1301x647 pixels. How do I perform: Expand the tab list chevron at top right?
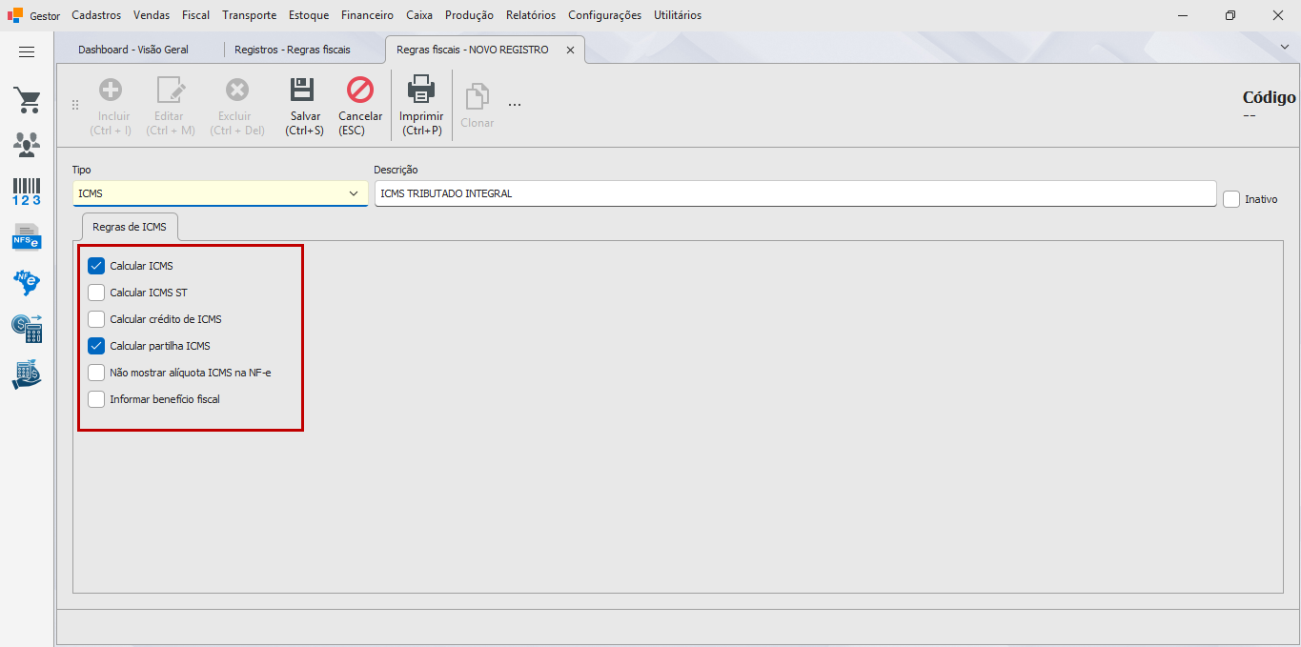tap(1285, 46)
